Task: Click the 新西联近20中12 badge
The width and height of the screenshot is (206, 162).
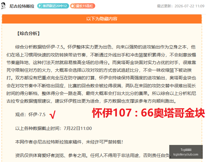Action: pos(53,6)
